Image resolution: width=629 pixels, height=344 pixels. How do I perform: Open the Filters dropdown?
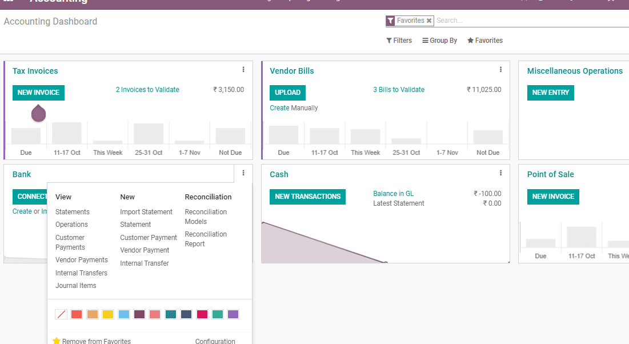pyautogui.click(x=399, y=40)
